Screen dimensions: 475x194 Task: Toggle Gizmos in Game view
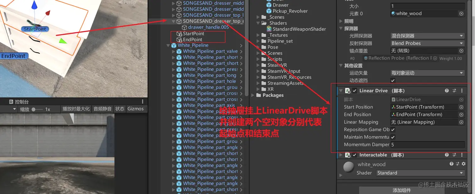tap(135, 109)
